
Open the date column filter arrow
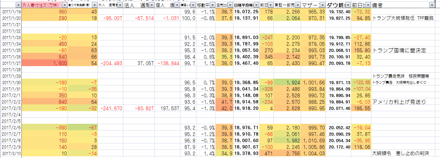click(x=18, y=5)
